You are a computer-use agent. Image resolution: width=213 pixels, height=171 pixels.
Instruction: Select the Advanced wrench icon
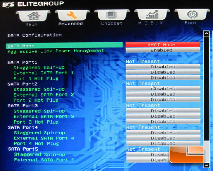[72, 15]
